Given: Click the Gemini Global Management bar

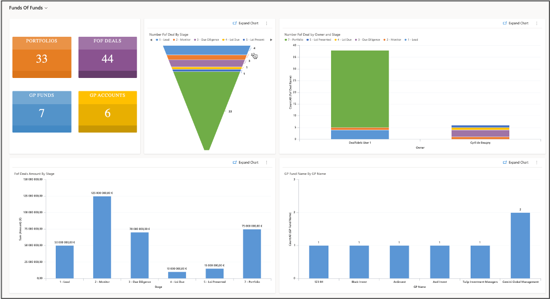Looking at the screenshot, I should click(x=520, y=246).
